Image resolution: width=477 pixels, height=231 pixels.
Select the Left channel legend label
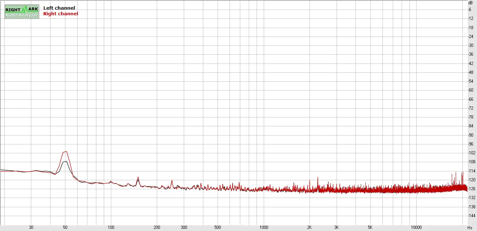59,8
